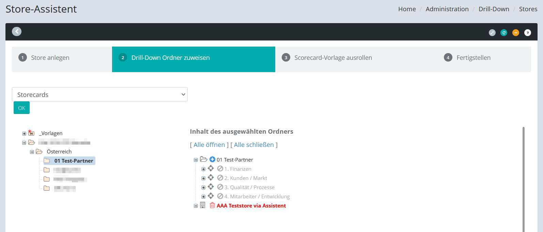Go to Store anlegen step tab

[x=50, y=58]
